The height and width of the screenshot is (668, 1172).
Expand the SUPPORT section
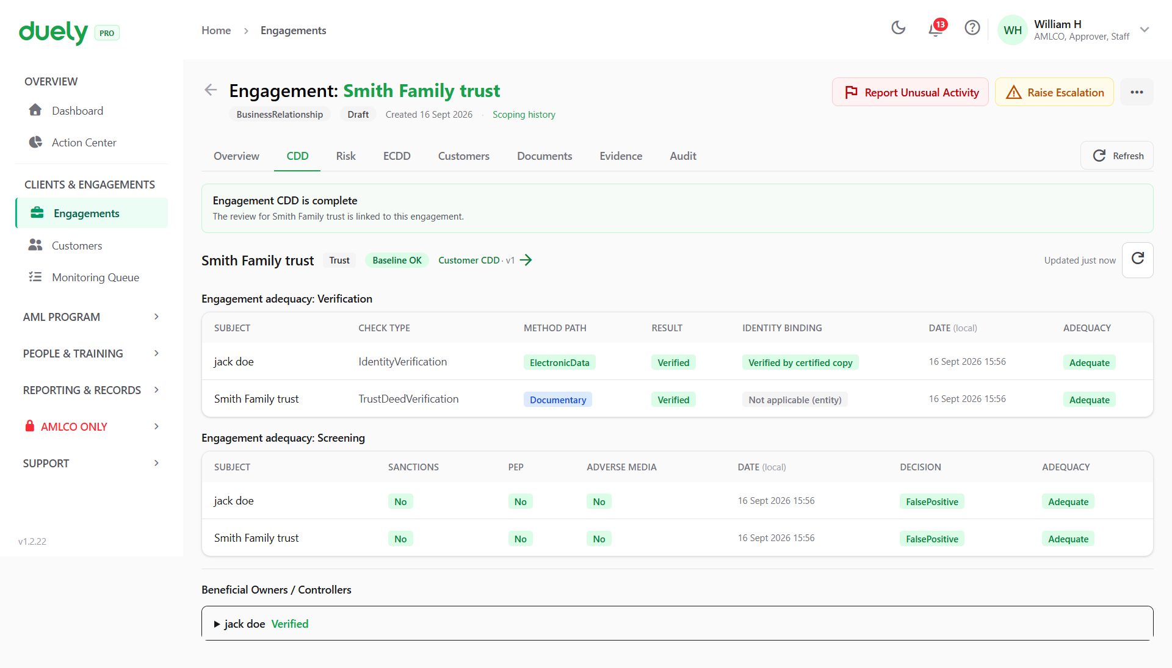pyautogui.click(x=92, y=463)
